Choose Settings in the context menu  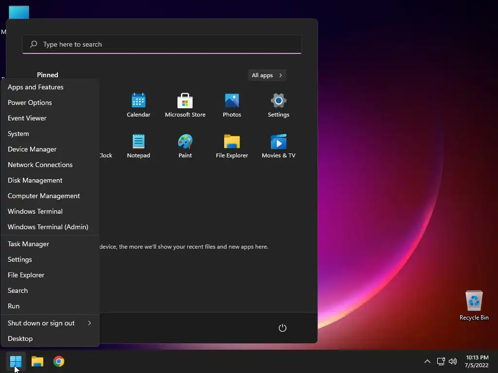(x=50, y=260)
